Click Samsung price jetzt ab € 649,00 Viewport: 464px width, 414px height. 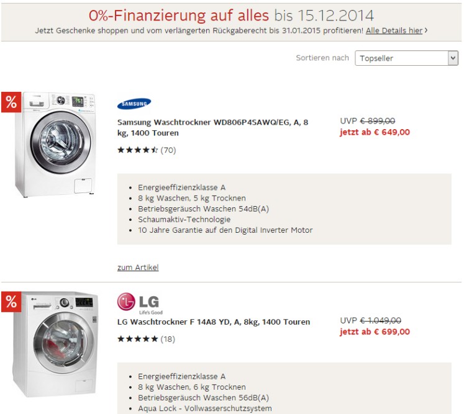tap(375, 132)
